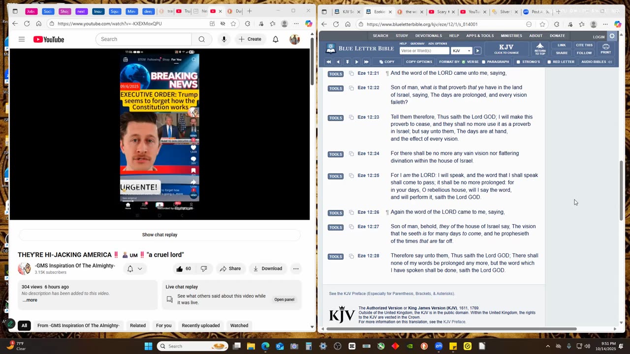Viewport: 630px width, 354px height.
Task: Open the Ministries menu
Action: (511, 36)
